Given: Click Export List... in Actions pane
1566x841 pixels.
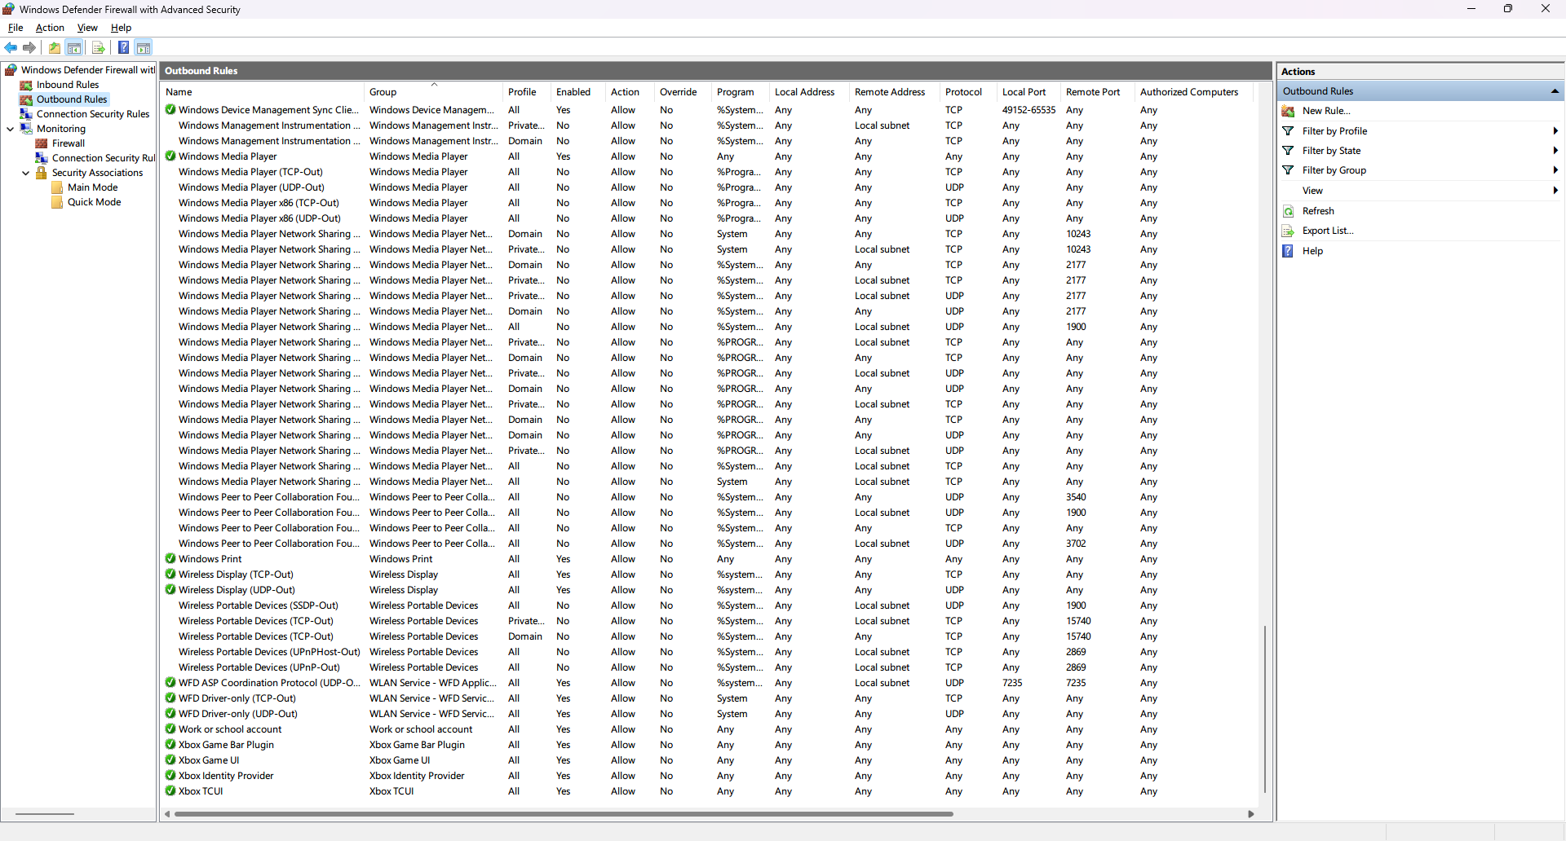Looking at the screenshot, I should [1327, 231].
